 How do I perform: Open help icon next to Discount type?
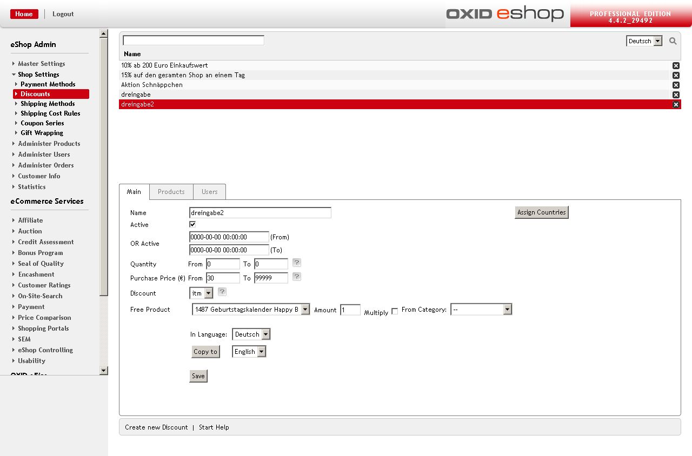(222, 292)
